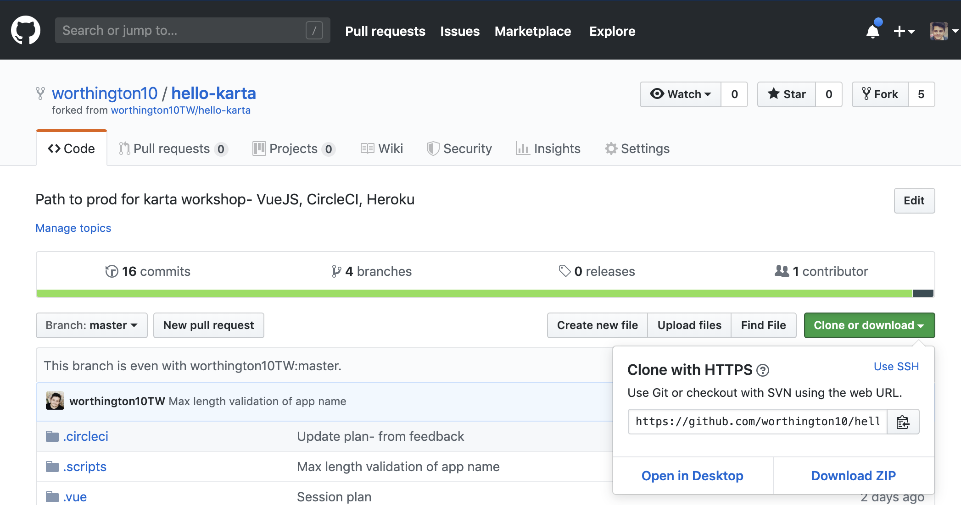Open the Watch dropdown

[681, 94]
